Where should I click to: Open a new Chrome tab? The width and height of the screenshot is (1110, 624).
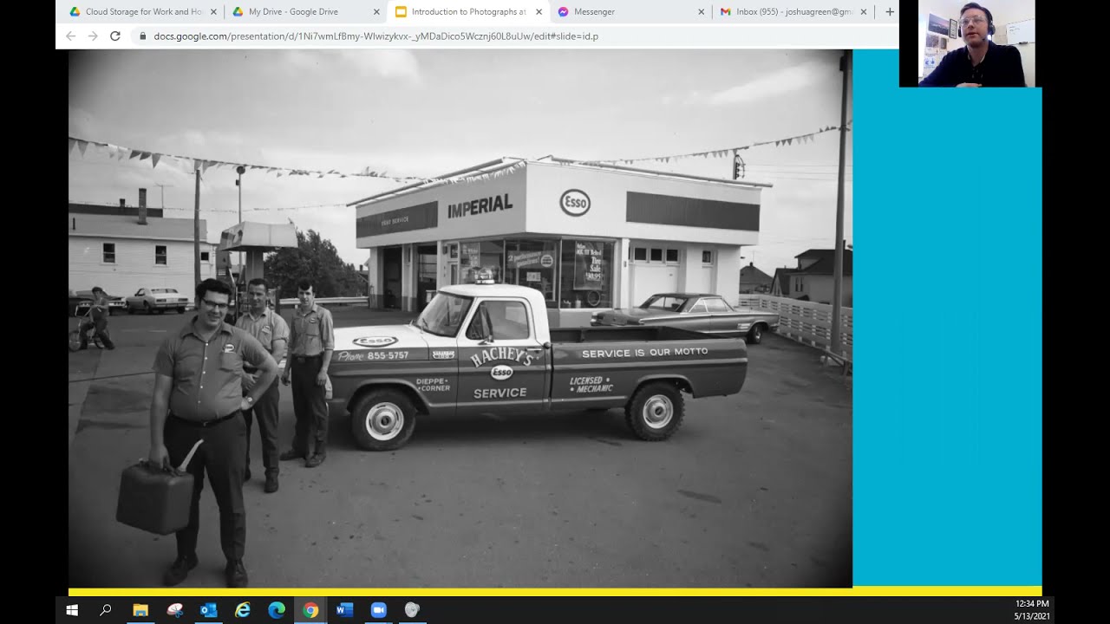click(889, 12)
